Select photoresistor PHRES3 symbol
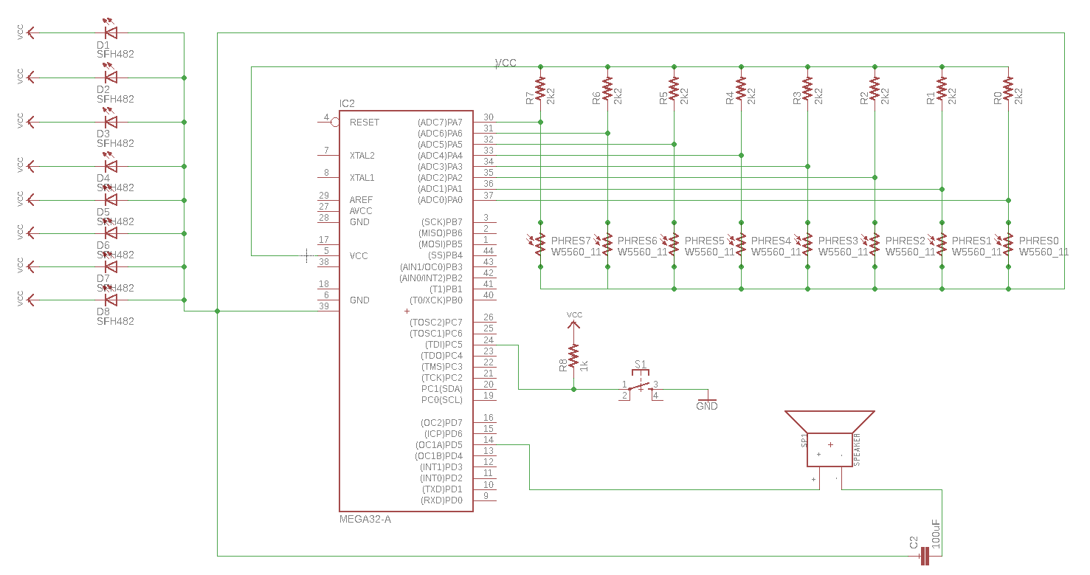 click(x=804, y=245)
